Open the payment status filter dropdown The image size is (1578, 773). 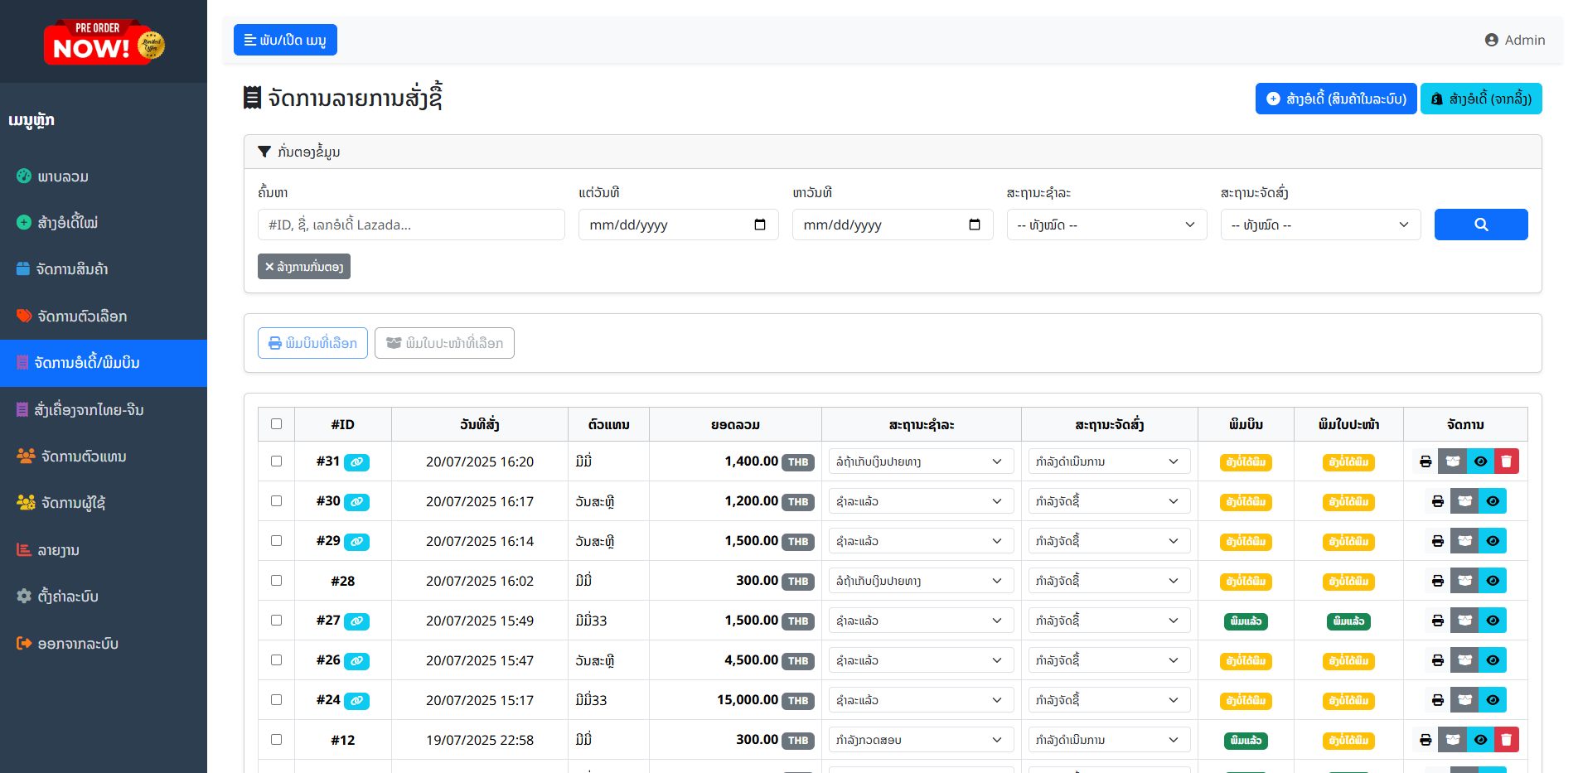1106,225
